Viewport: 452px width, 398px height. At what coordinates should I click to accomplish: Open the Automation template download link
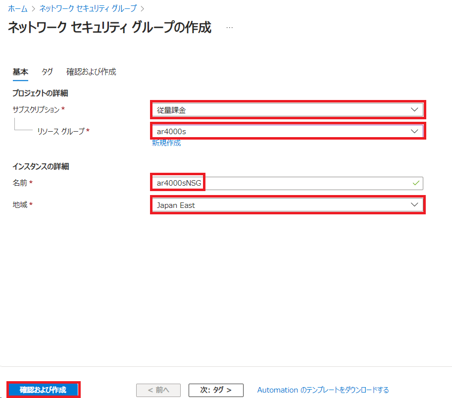pyautogui.click(x=323, y=390)
